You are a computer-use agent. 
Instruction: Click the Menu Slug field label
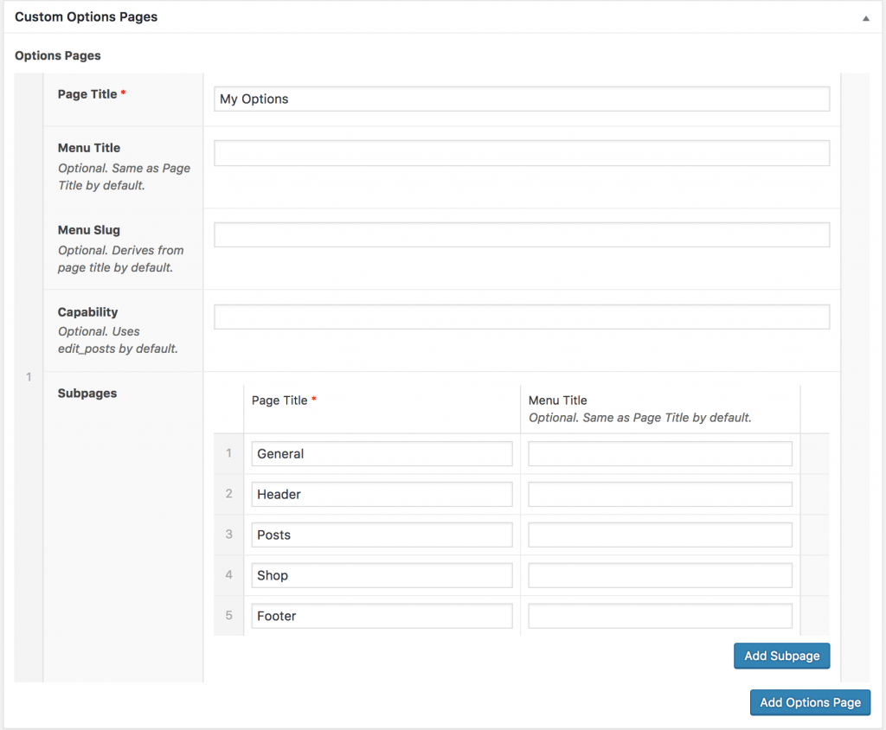pyautogui.click(x=89, y=230)
